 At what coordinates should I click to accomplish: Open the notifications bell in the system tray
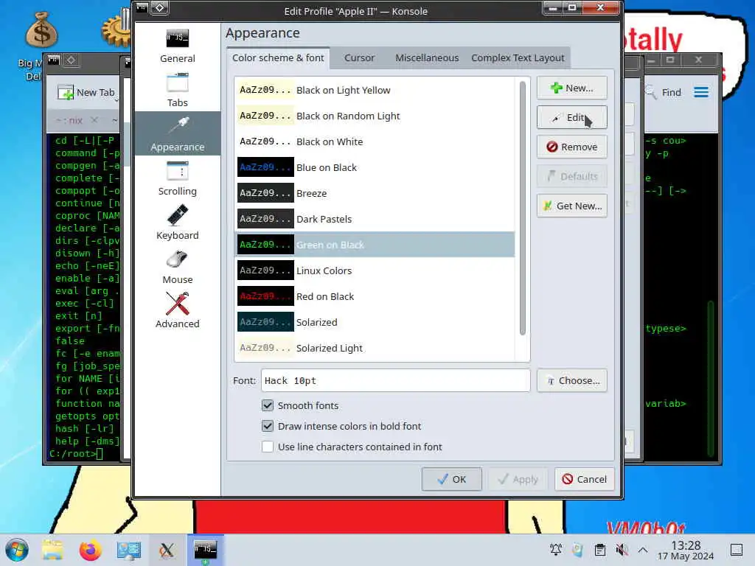(x=556, y=549)
